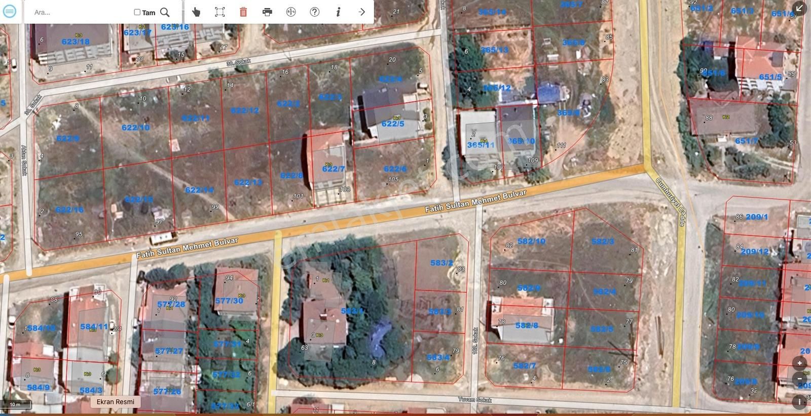Open help via question mark icon
The height and width of the screenshot is (416, 811).
point(315,12)
